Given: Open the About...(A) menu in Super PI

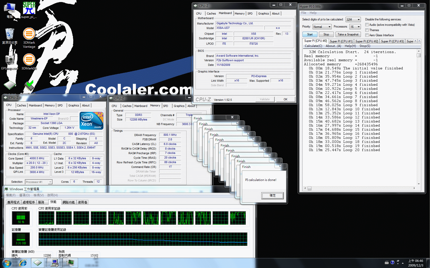Looking at the screenshot, I should tap(333, 46).
